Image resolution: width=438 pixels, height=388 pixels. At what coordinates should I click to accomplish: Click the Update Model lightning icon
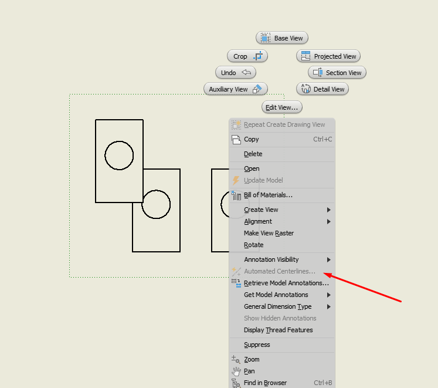pyautogui.click(x=236, y=180)
